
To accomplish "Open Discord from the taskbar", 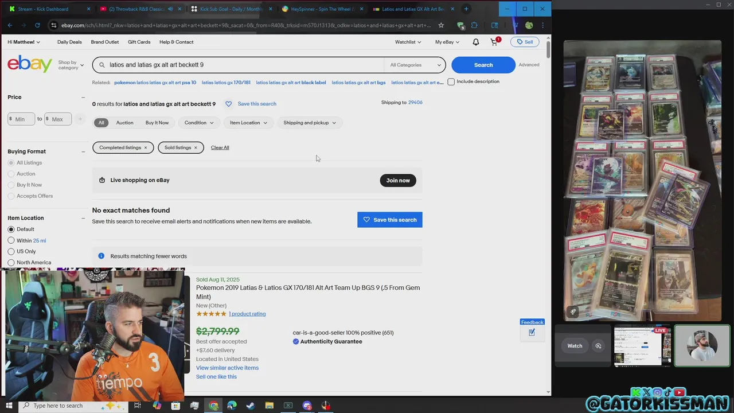I will [307, 406].
